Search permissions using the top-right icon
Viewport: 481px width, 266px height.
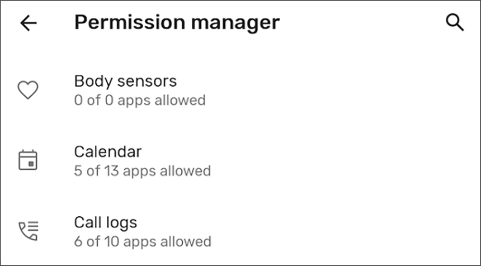[455, 23]
